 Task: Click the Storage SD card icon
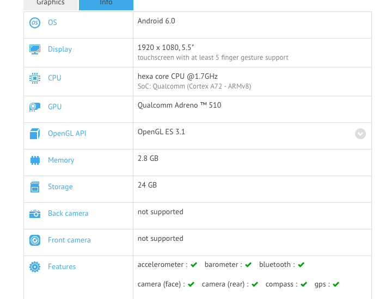pos(35,186)
